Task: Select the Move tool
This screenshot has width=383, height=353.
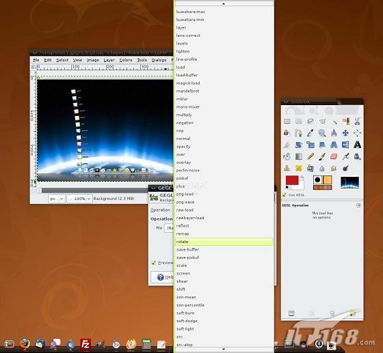Action: [345, 133]
